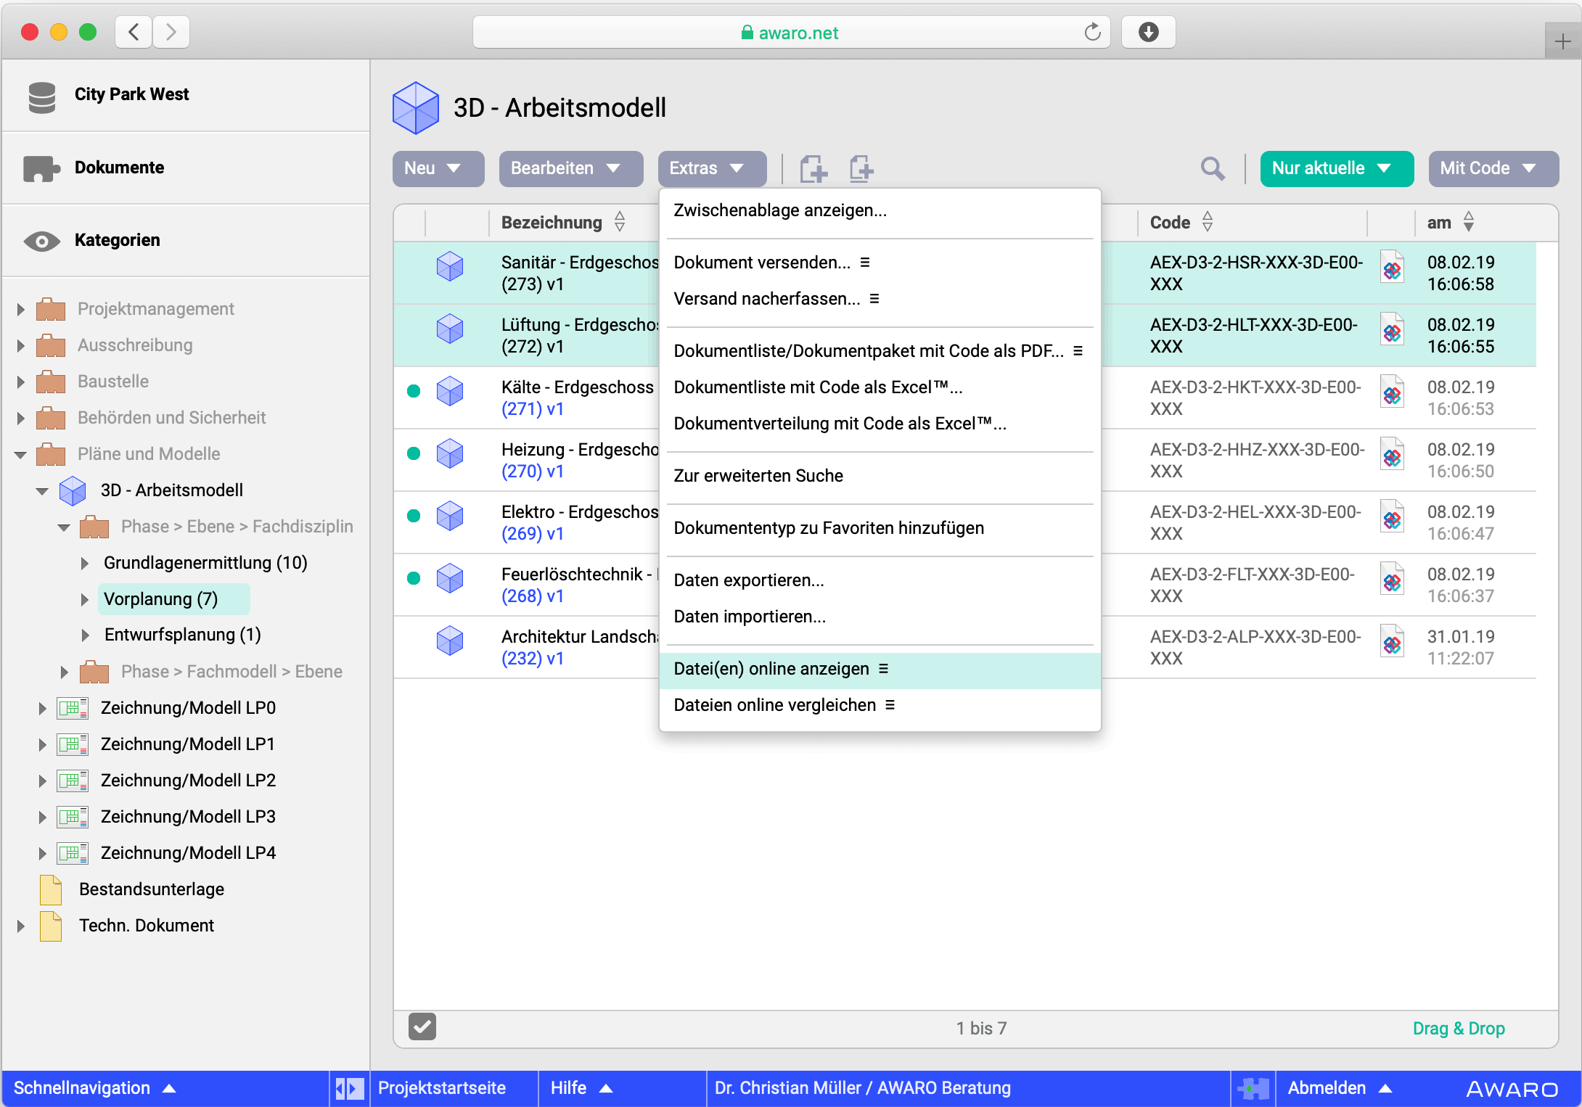The image size is (1582, 1107).
Task: Toggle the Extras dropdown button
Action: (x=712, y=169)
